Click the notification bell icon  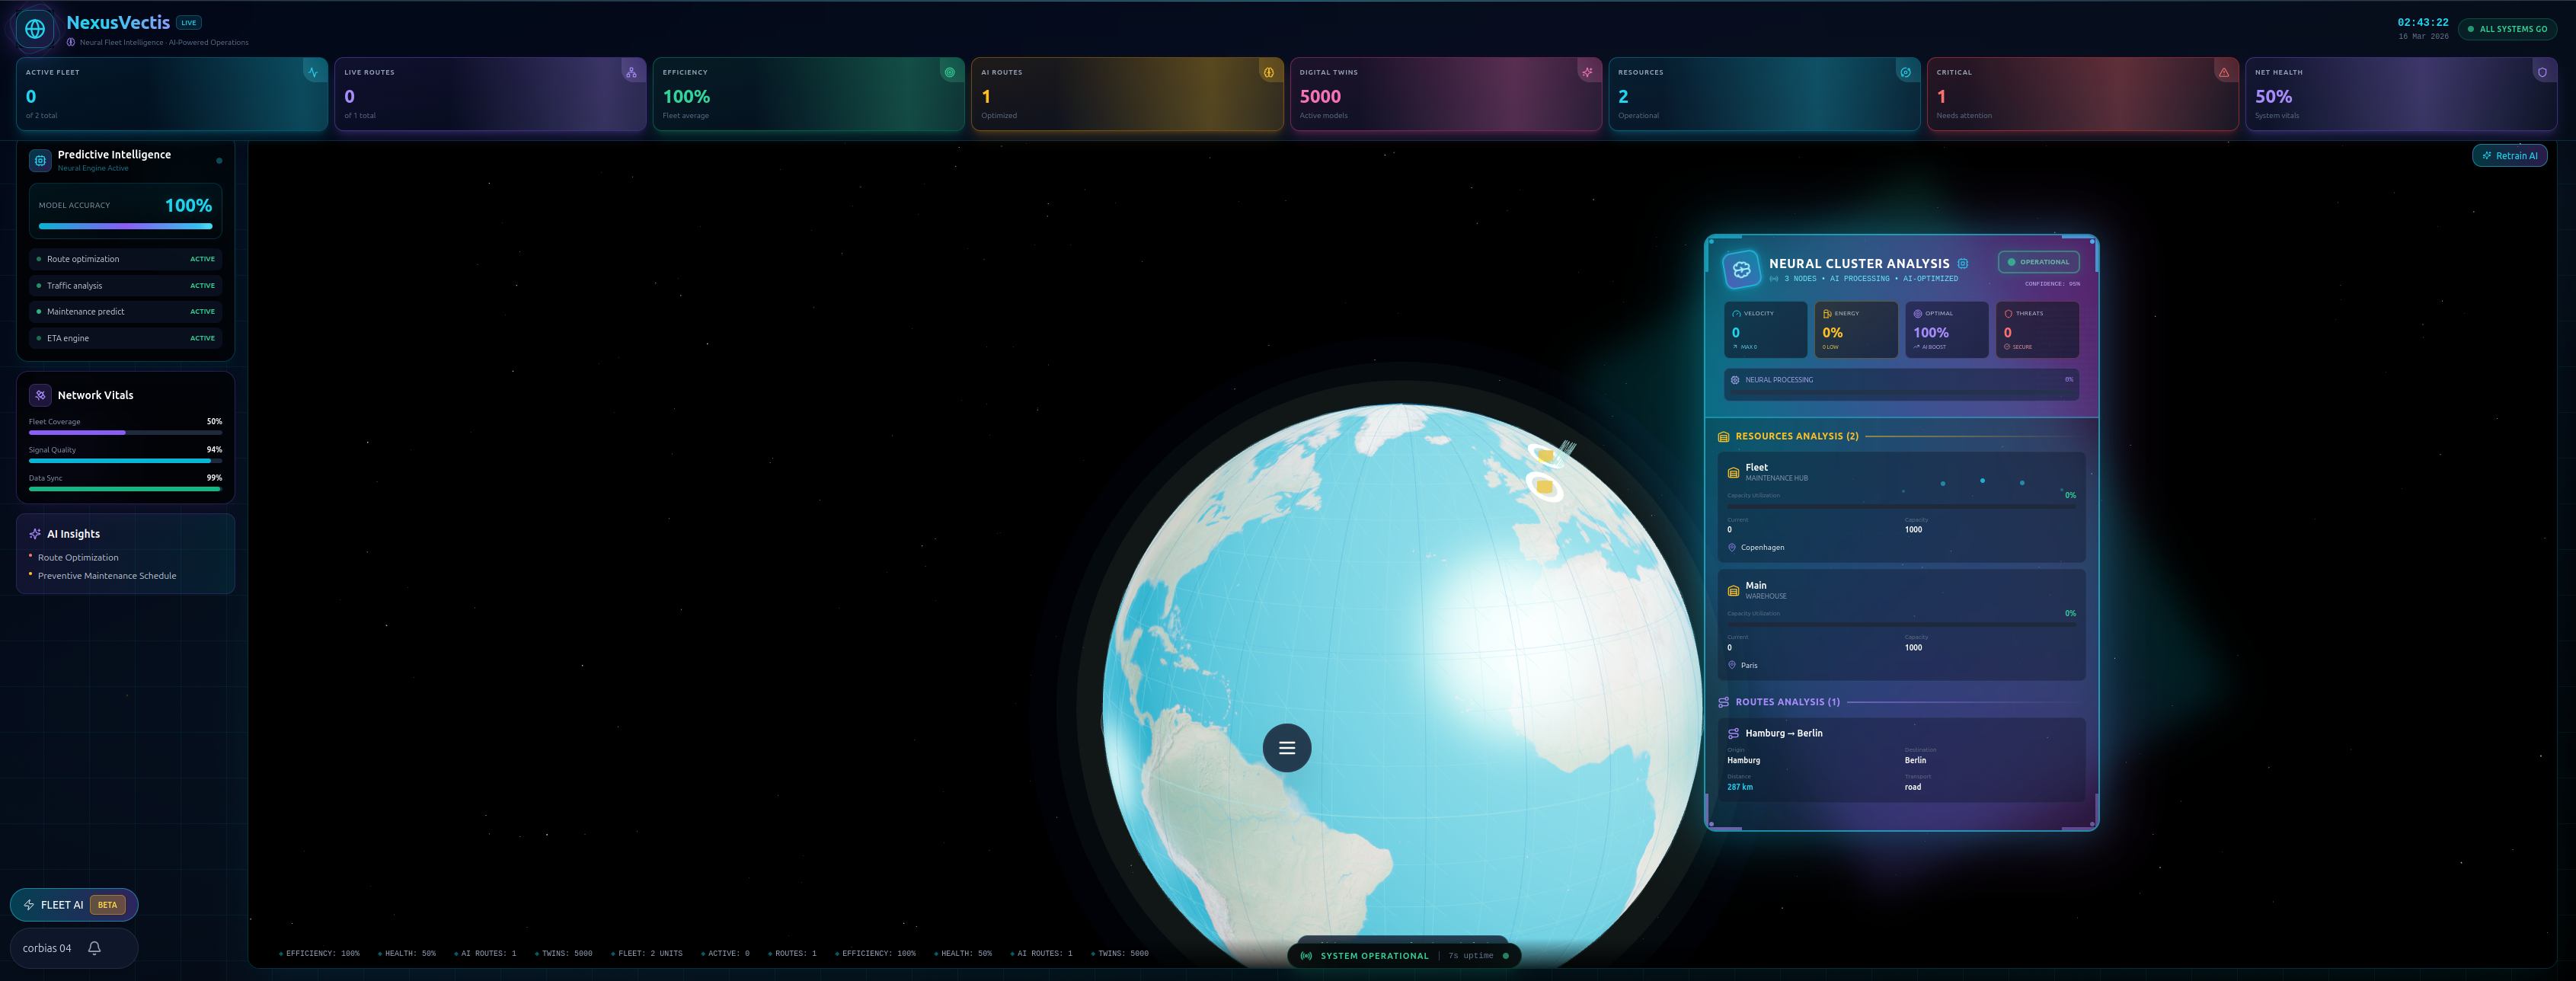(x=94, y=948)
